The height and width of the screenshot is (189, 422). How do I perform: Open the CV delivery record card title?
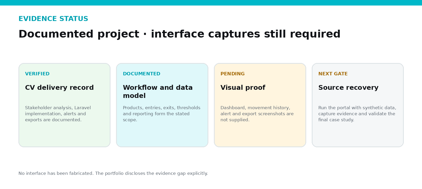(x=59, y=88)
